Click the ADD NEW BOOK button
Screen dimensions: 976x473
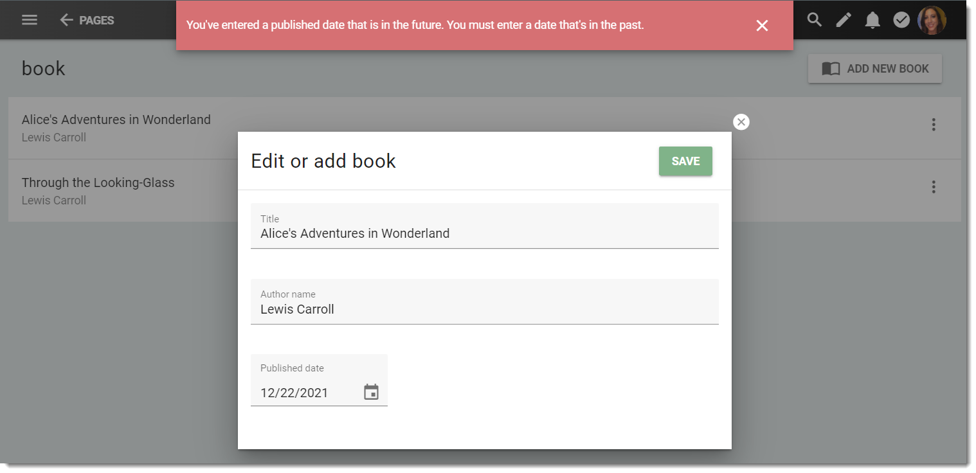pos(875,69)
